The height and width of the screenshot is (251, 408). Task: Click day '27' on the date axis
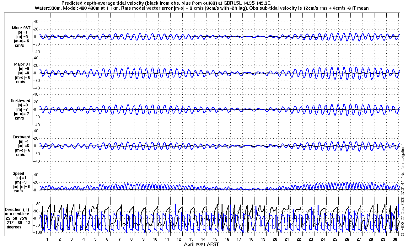pos(359,239)
